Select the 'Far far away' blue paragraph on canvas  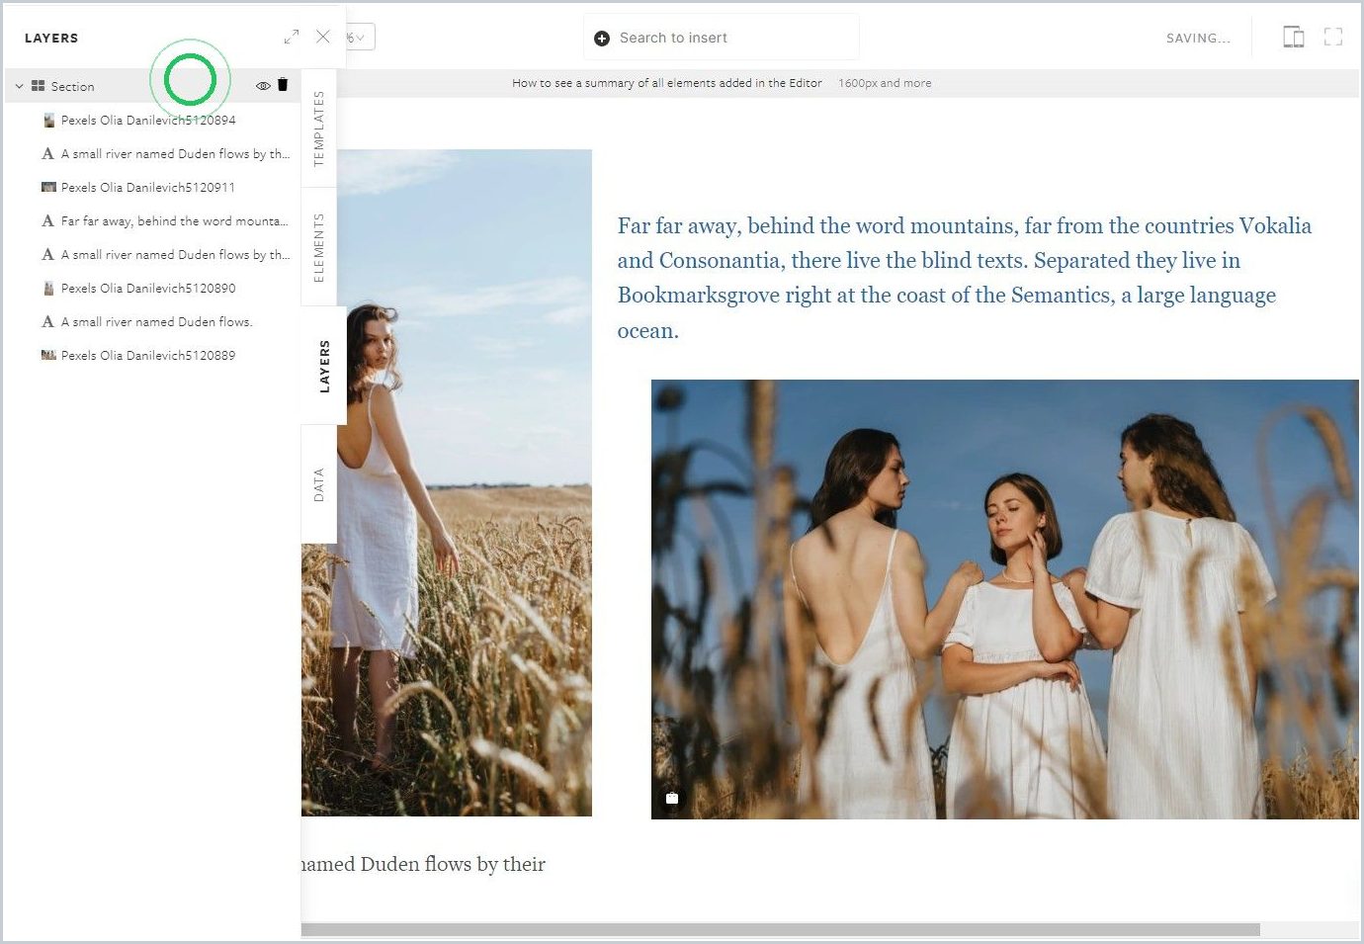coord(965,278)
